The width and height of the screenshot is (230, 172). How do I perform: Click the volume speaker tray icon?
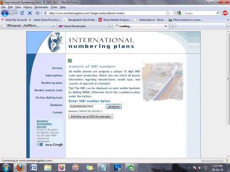pyautogui.click(x=200, y=168)
